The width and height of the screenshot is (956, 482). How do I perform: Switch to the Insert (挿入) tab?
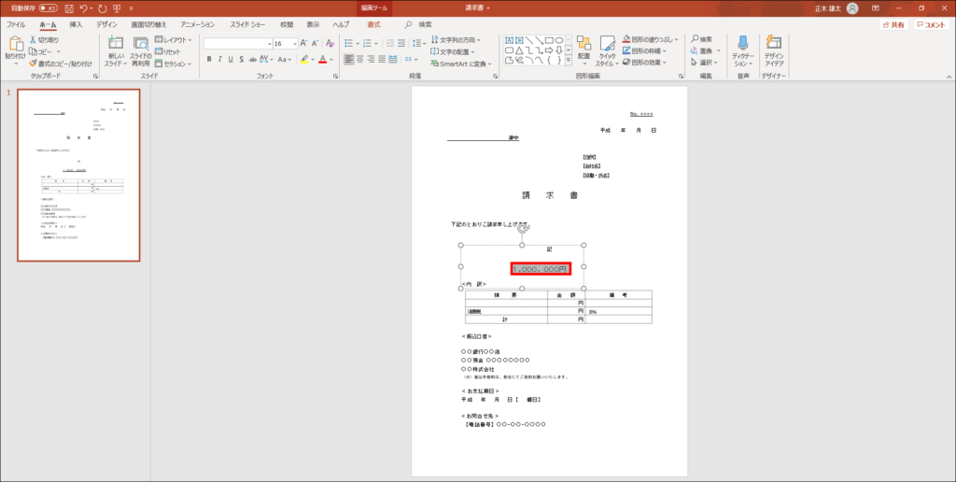click(x=76, y=24)
